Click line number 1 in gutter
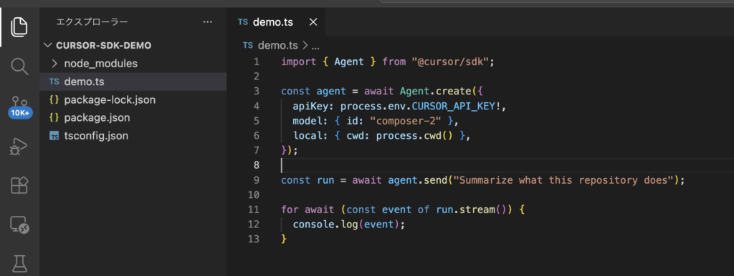 (x=256, y=61)
